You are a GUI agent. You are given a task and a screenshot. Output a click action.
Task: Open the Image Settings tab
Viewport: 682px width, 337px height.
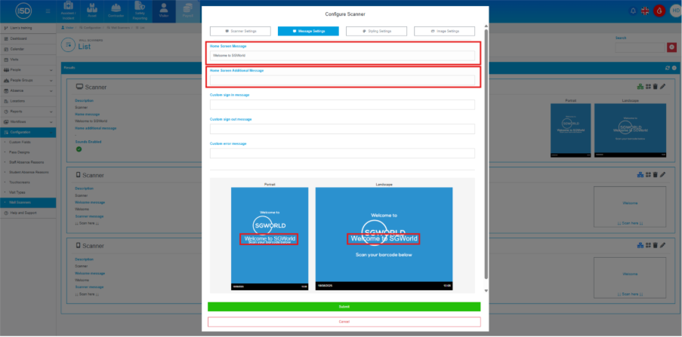444,32
